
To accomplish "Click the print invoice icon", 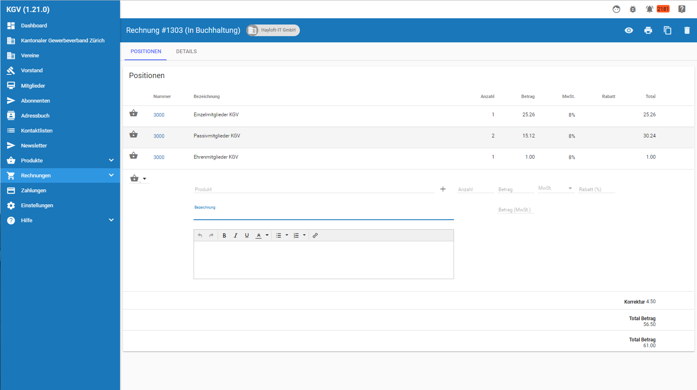I will (x=648, y=30).
